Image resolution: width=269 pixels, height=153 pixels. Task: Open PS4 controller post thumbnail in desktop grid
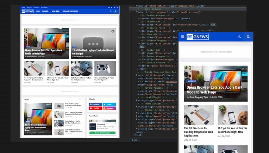(x=105, y=68)
